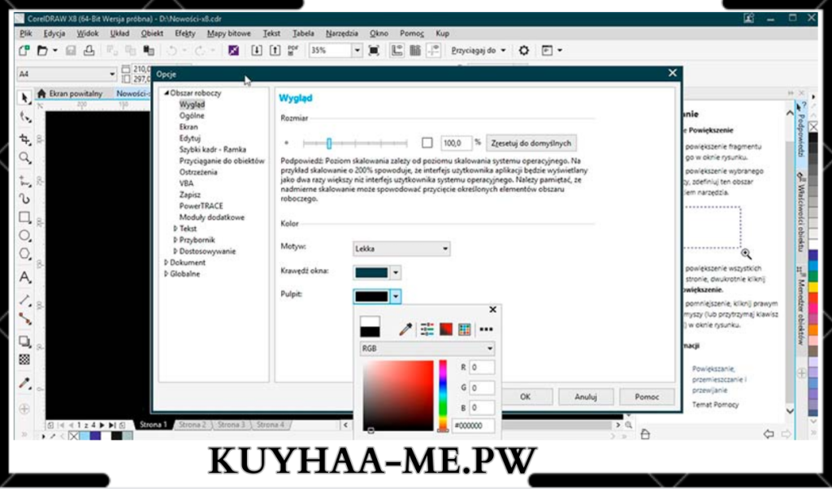Select the Crop tool
The width and height of the screenshot is (832, 489).
[24, 139]
